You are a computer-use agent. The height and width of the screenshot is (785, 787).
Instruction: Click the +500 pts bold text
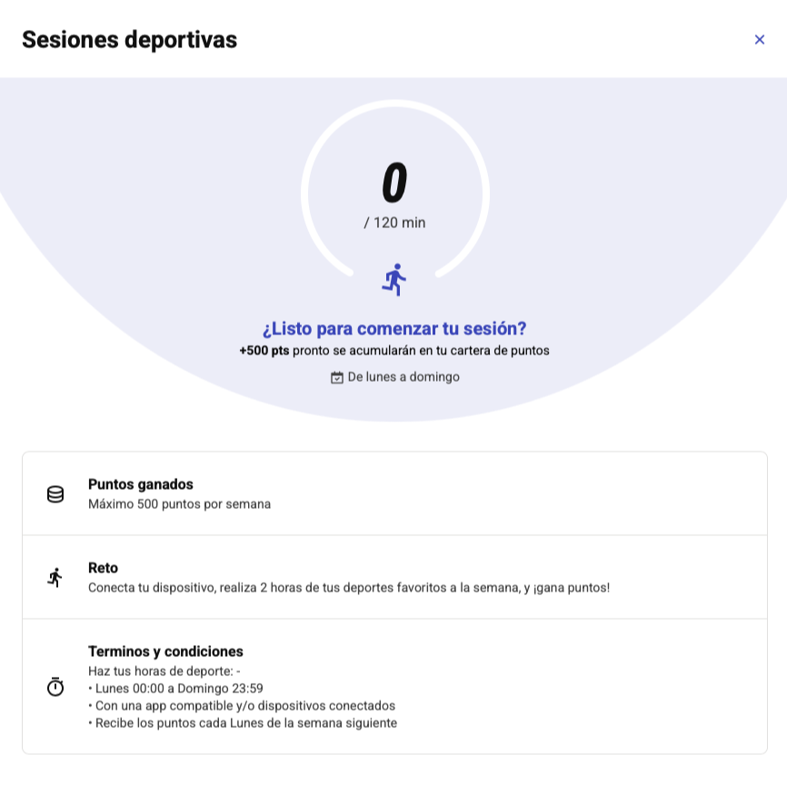pos(264,351)
